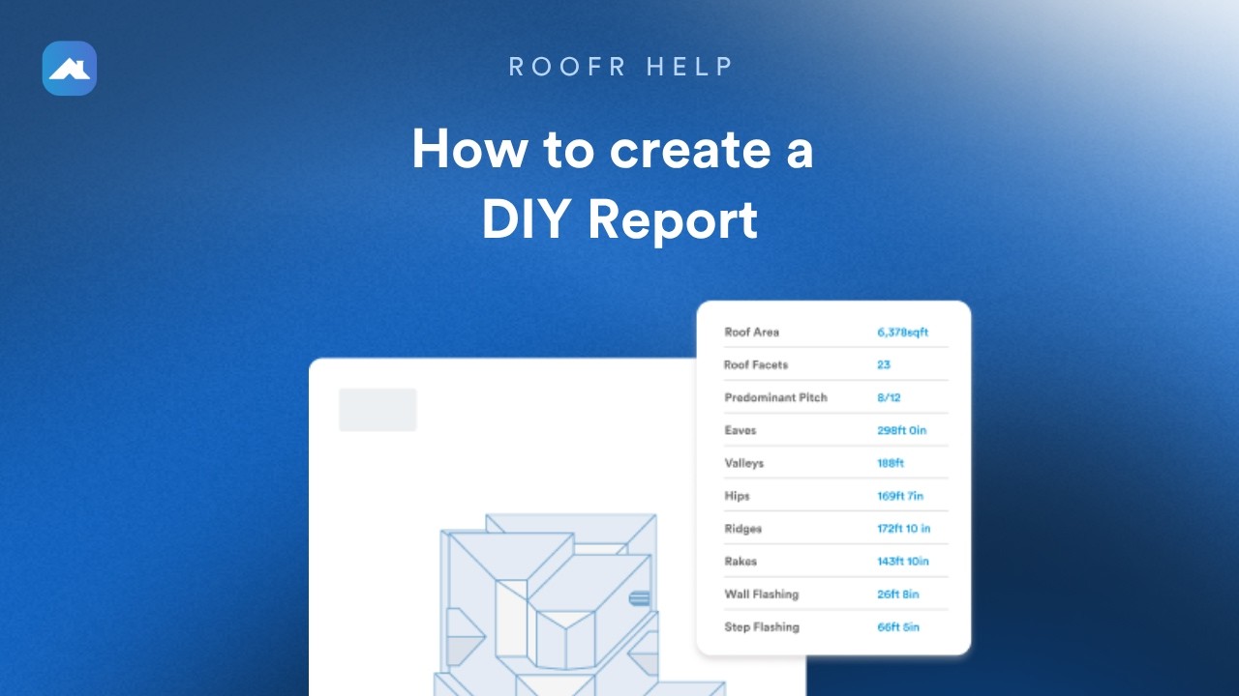
Task: Click the gray placeholder box on report card
Action: [378, 410]
